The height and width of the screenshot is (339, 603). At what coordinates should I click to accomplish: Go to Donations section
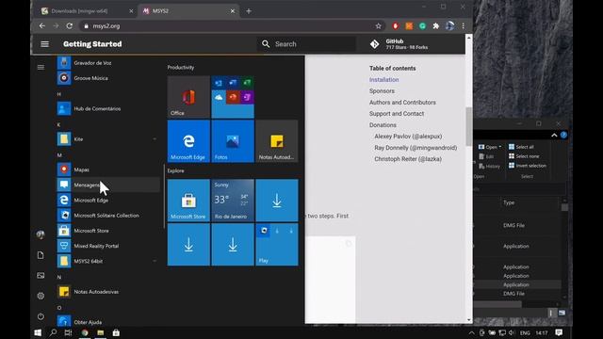tap(383, 125)
